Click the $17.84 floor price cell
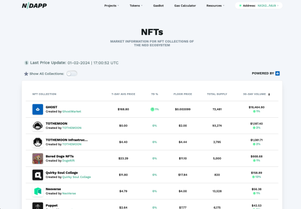The height and width of the screenshot is (209, 301). [183, 175]
